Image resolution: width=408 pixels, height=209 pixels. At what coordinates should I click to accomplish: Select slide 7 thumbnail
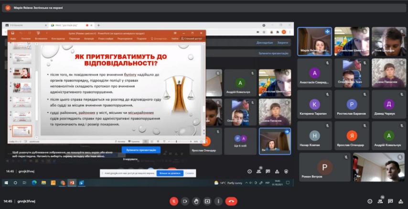pyautogui.click(x=22, y=88)
